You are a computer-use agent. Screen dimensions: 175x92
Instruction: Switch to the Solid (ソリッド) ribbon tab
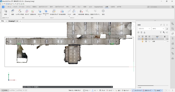coord(15,7)
